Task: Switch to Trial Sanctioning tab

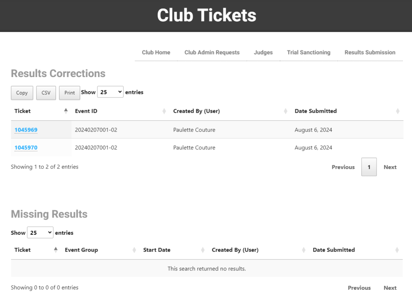Action: (x=309, y=53)
